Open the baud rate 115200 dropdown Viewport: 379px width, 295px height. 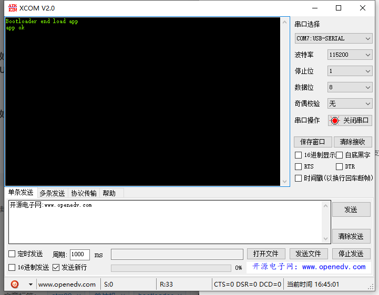point(350,55)
